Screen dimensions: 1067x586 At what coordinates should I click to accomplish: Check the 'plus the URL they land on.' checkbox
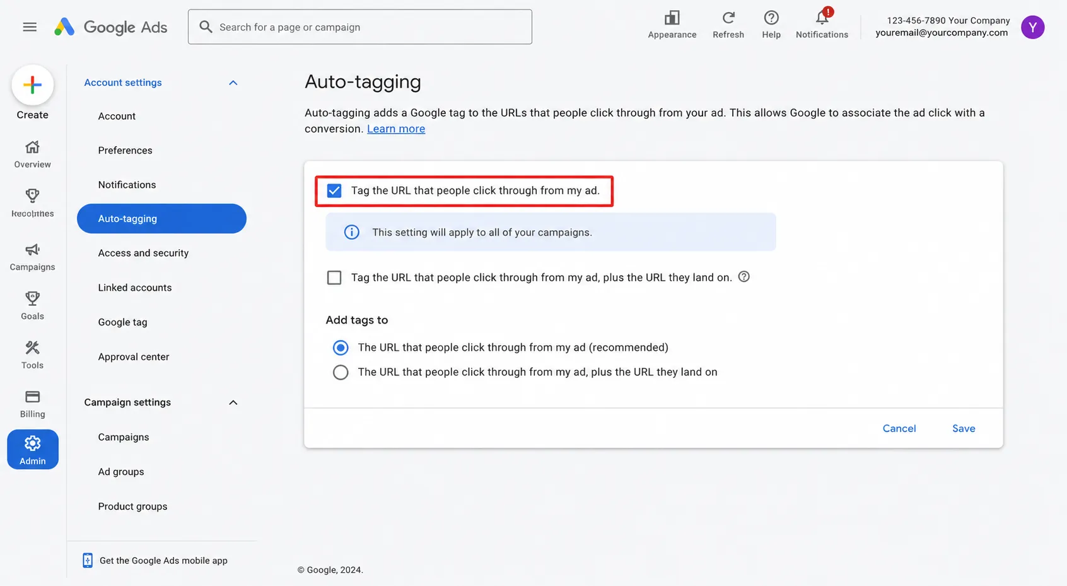click(x=334, y=278)
